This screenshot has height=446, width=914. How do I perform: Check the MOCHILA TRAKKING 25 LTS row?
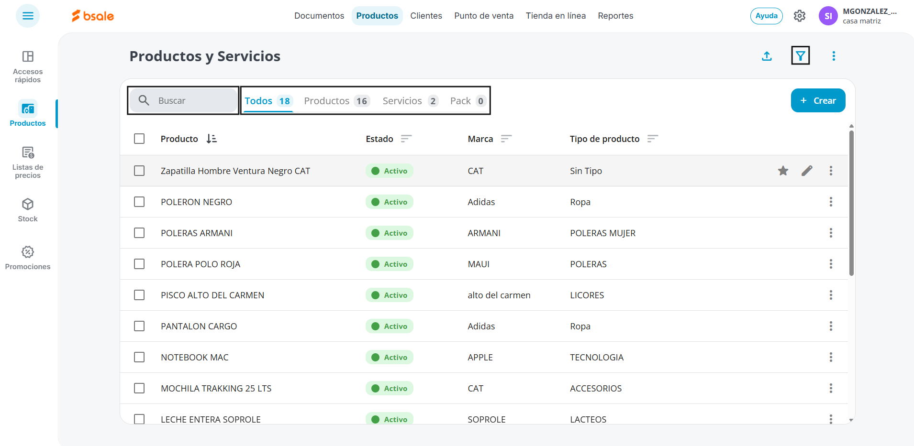pyautogui.click(x=139, y=388)
